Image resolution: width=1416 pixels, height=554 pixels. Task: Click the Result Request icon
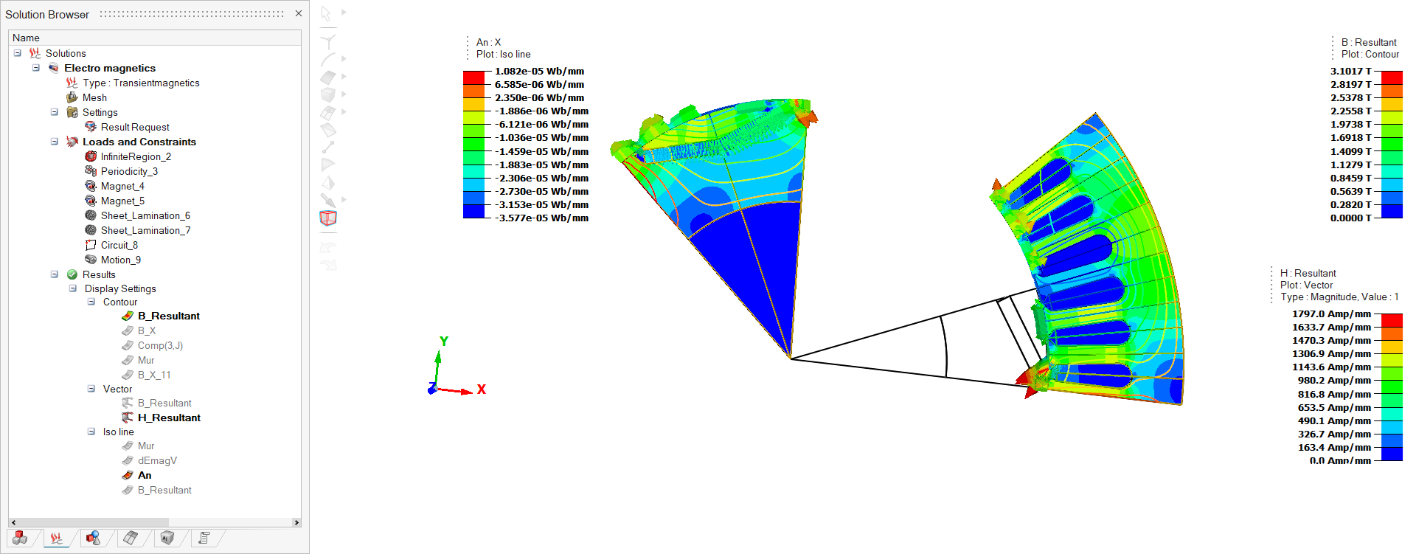click(91, 127)
